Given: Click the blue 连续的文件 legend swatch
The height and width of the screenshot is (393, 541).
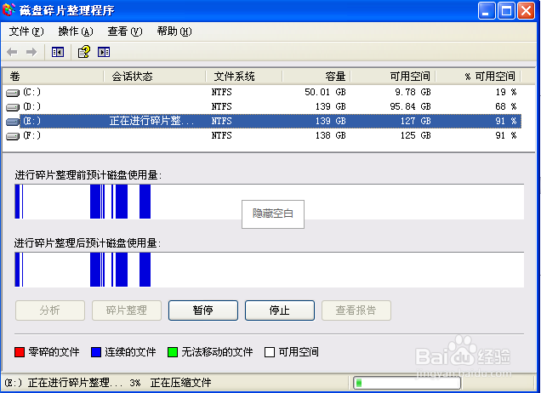Looking at the screenshot, I should (x=96, y=352).
